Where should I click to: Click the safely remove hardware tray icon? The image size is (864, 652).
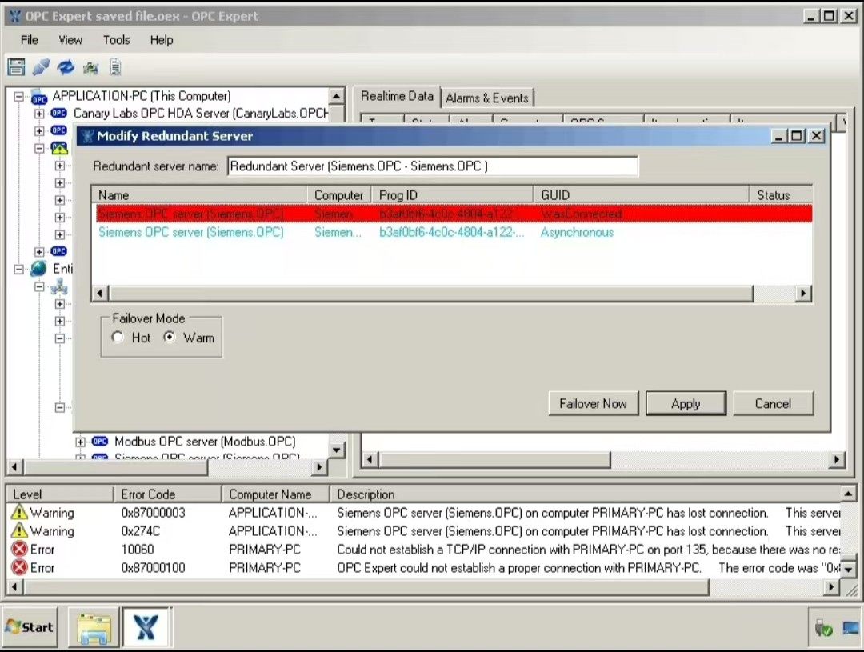tap(824, 628)
